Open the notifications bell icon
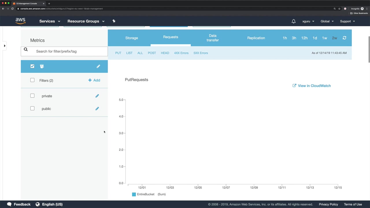This screenshot has height=208, width=370. click(x=293, y=21)
